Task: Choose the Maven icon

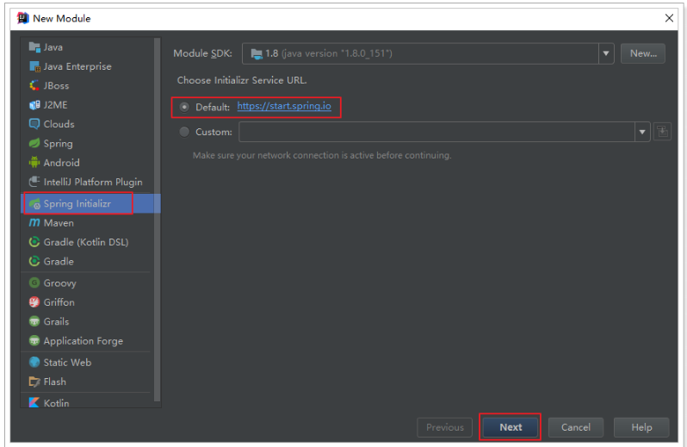Action: click(34, 222)
